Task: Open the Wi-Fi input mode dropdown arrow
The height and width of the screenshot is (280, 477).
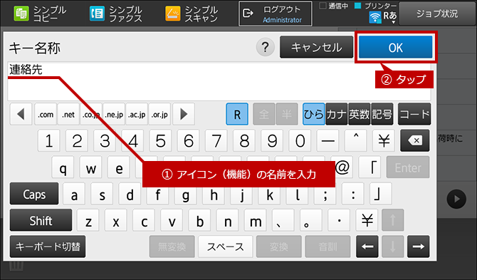Action: coord(393,22)
